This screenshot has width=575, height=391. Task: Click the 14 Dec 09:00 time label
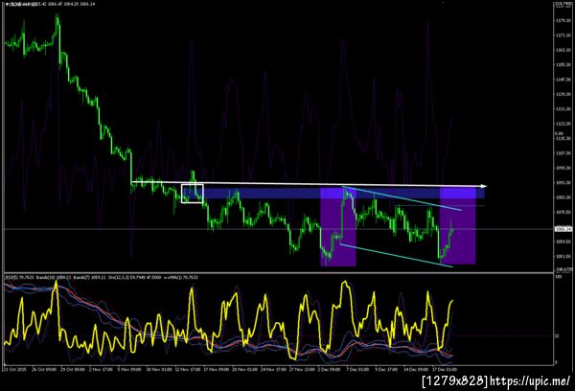pyautogui.click(x=417, y=369)
